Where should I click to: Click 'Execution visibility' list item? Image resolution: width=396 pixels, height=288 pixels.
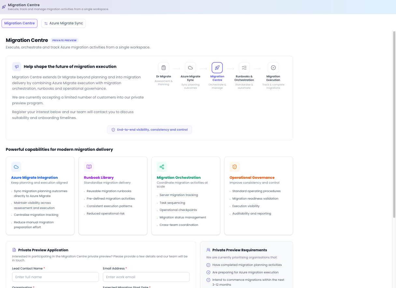tap(246, 206)
